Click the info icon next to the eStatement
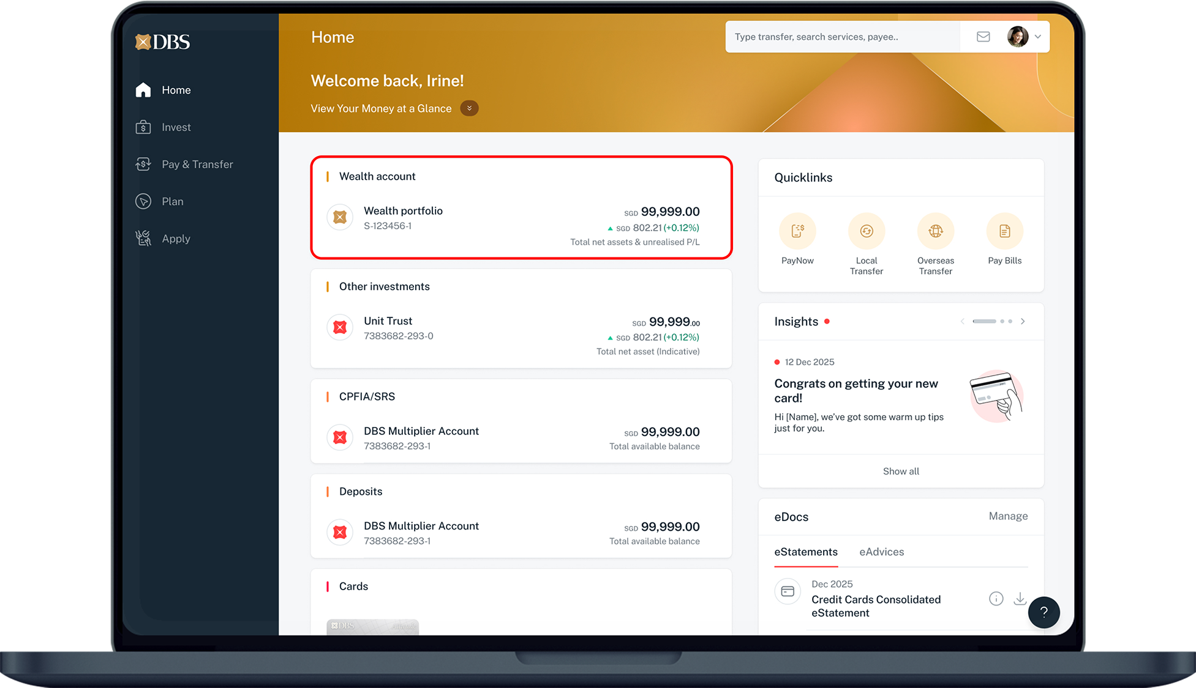 pos(996,599)
